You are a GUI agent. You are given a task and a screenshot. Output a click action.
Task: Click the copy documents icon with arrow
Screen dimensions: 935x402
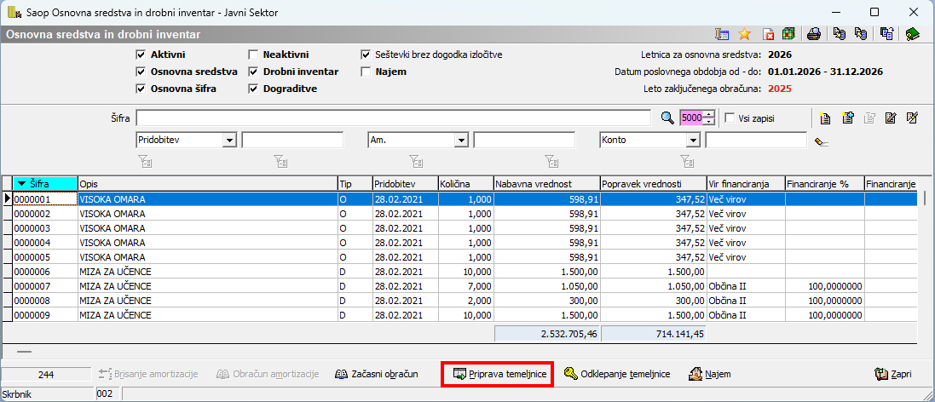886,34
